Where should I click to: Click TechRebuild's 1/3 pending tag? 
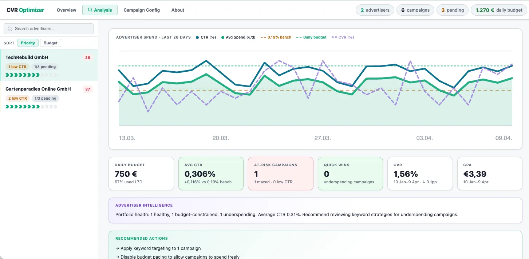[x=45, y=67]
